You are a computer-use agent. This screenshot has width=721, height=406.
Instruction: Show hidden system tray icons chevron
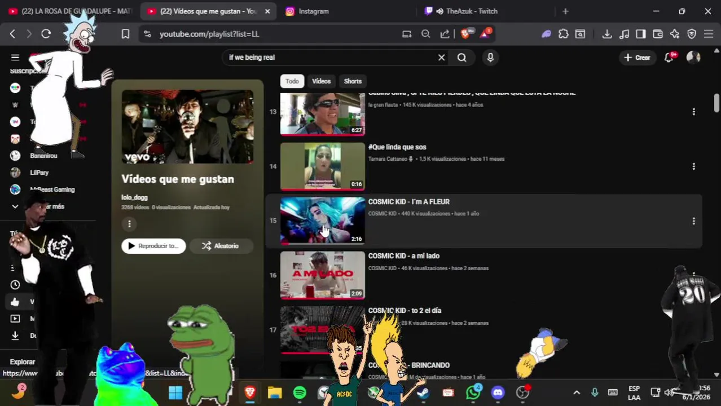pos(577,392)
